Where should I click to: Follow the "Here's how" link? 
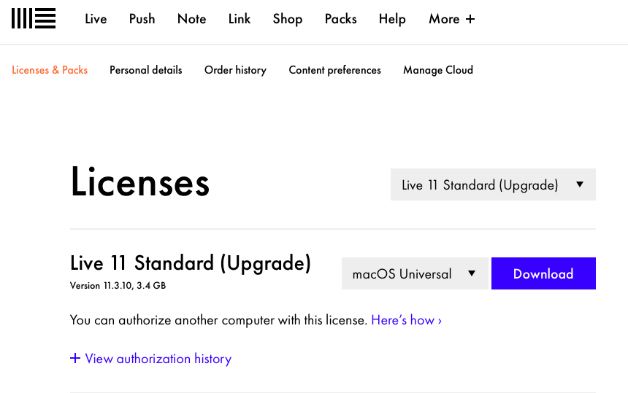click(406, 320)
